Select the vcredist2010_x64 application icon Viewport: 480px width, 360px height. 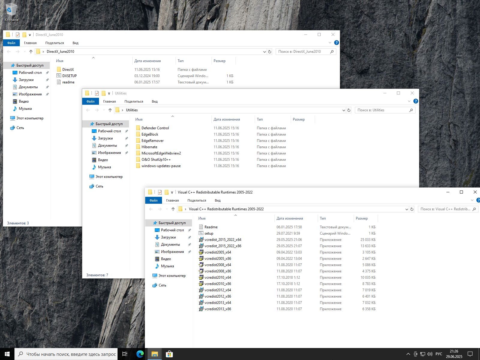(201, 277)
